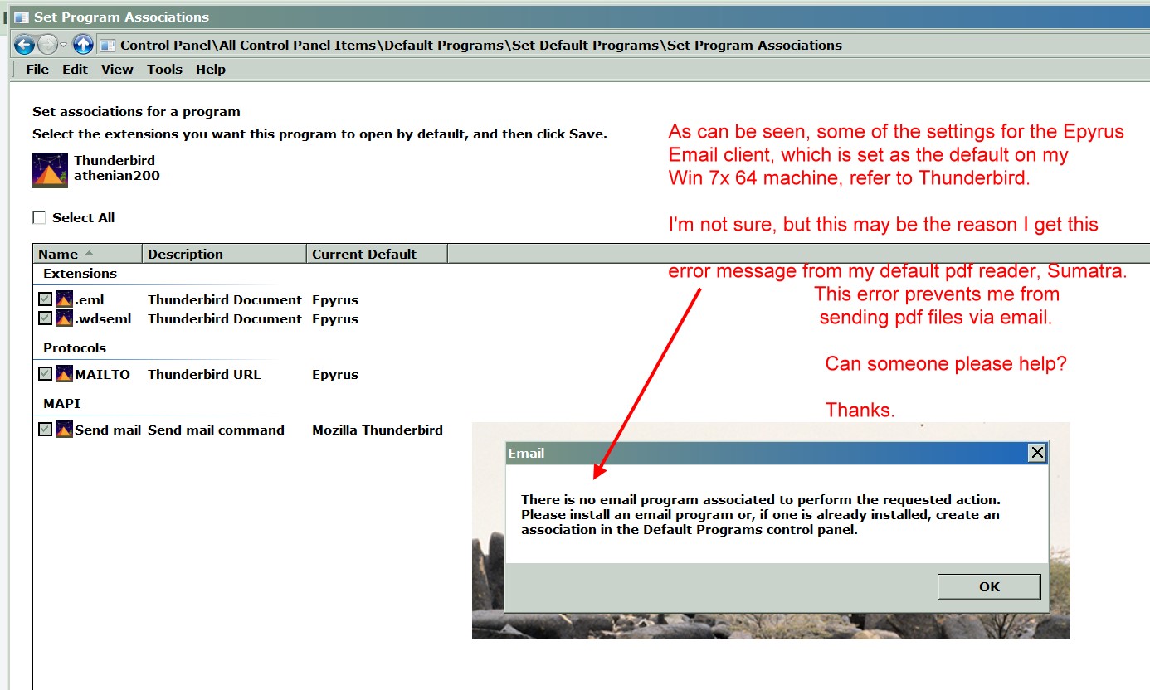Click the Extensions group header
This screenshot has width=1150, height=690.
pos(80,274)
